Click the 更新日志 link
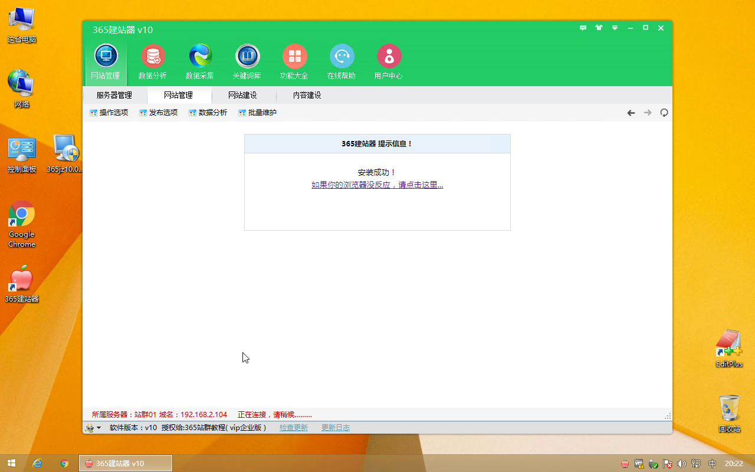Viewport: 755px width, 472px height. tap(336, 428)
